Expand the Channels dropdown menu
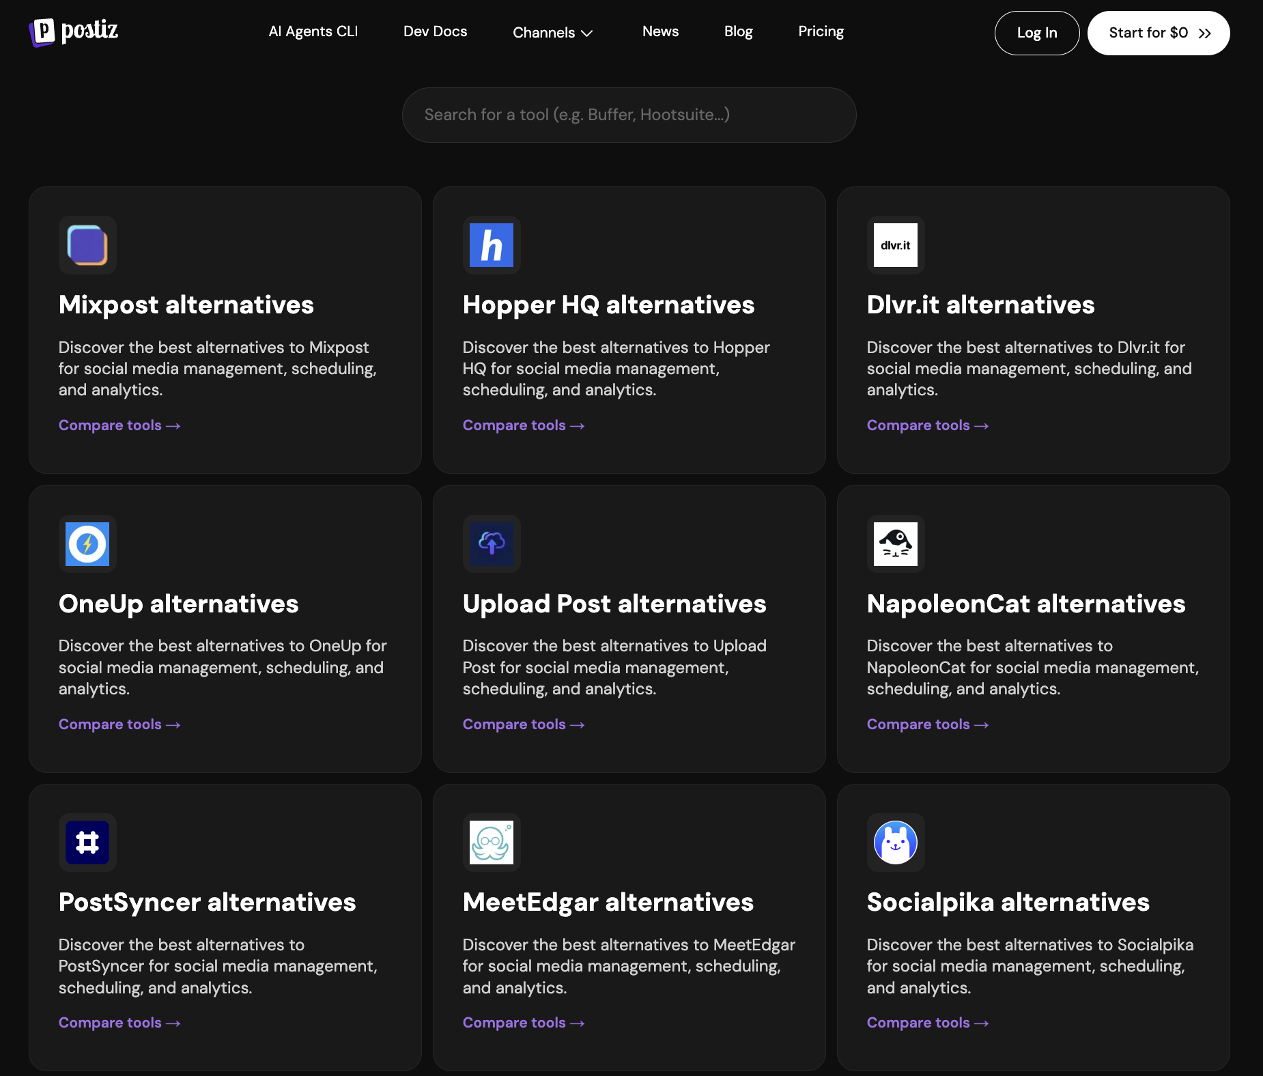This screenshot has height=1076, width=1263. [x=553, y=33]
